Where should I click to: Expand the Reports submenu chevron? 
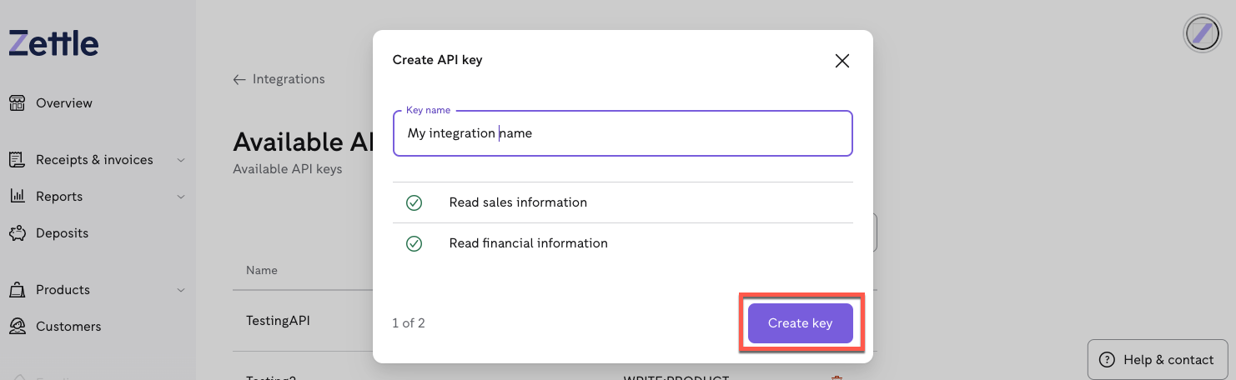click(181, 197)
